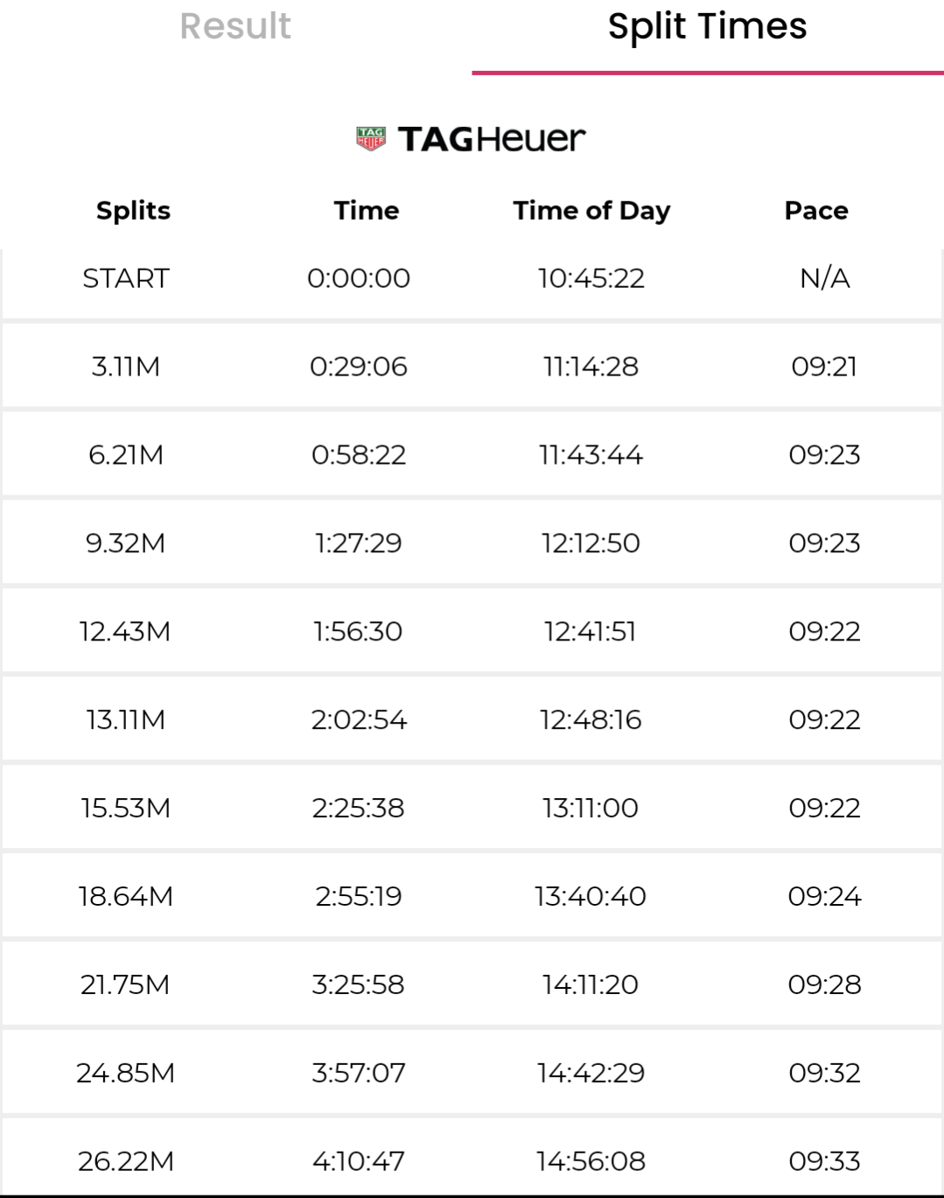Click the 26.22M finish split label
Viewport: 944px width, 1198px height.
126,1161
